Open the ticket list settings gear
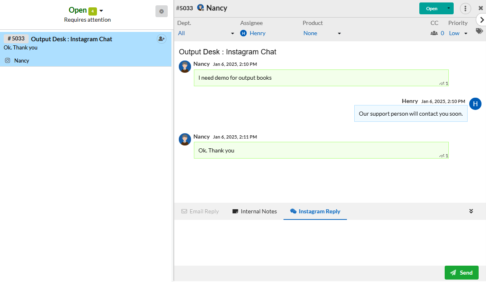486x282 pixels. pyautogui.click(x=162, y=11)
